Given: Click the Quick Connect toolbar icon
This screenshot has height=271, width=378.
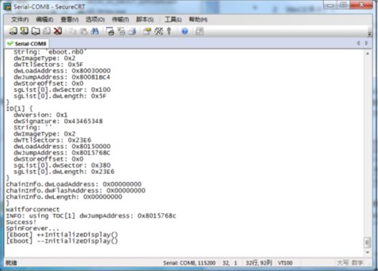Looking at the screenshot, I should click(x=24, y=31).
